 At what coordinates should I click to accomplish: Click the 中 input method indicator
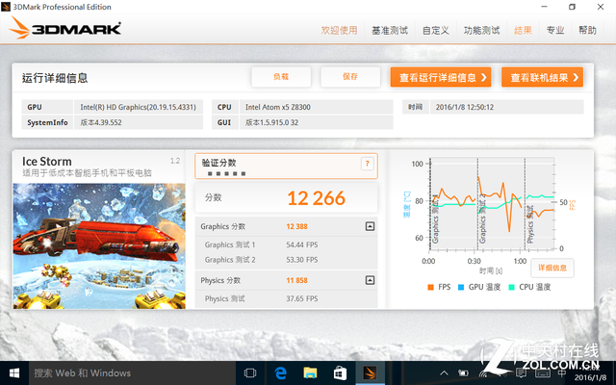[562, 372]
